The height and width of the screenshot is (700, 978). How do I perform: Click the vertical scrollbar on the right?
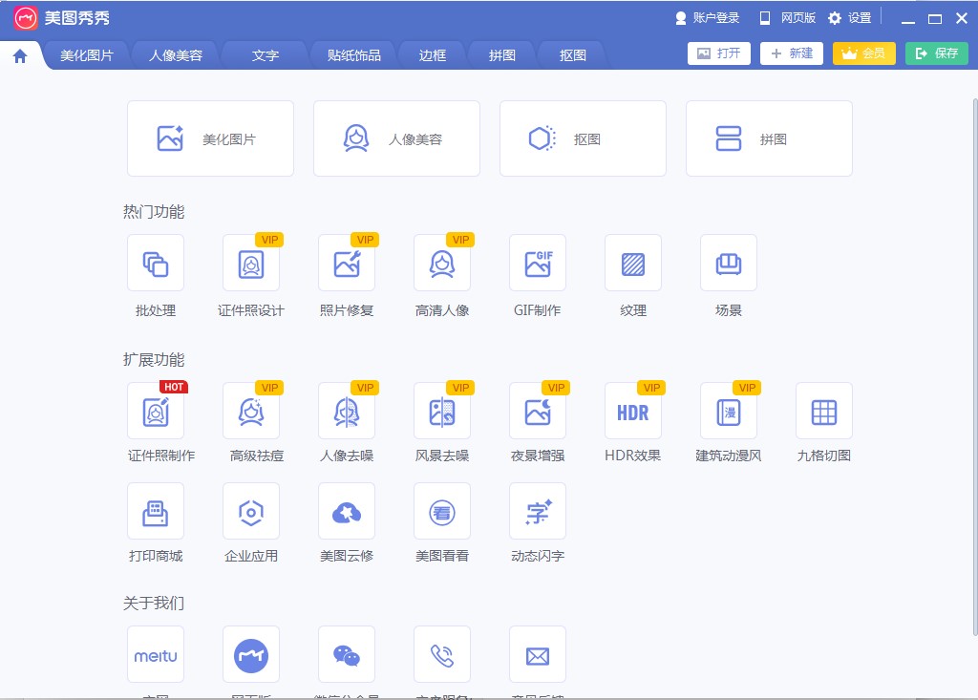click(975, 367)
